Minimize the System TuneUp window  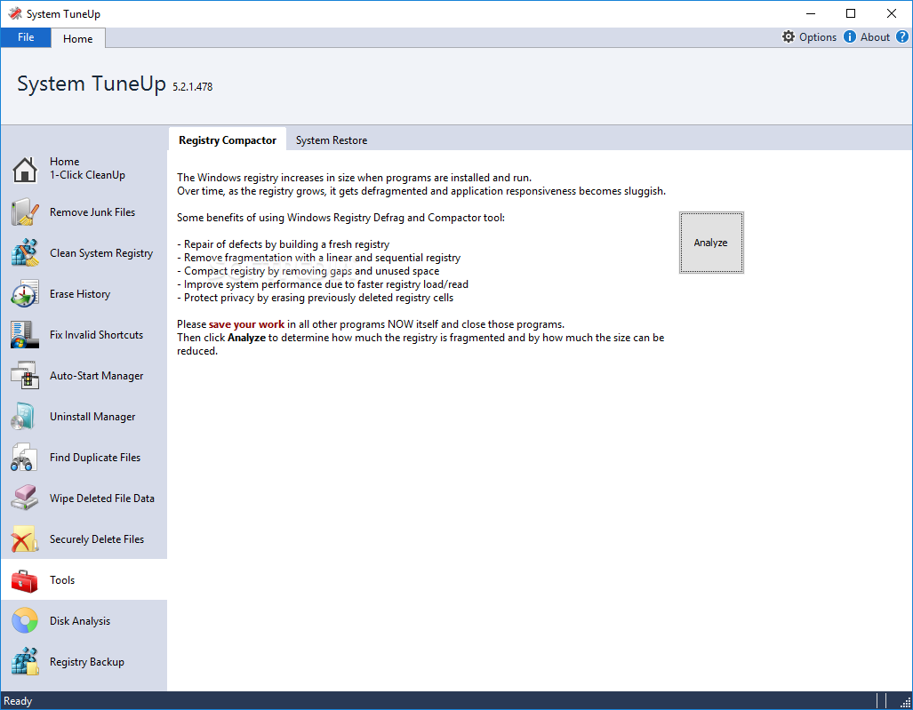tap(811, 13)
